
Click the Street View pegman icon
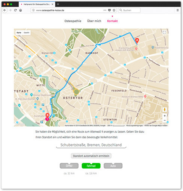pyautogui.click(x=165, y=109)
